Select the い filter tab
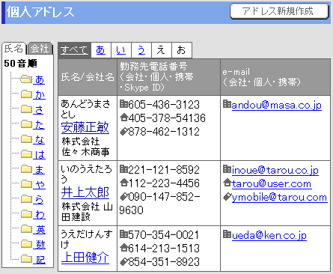 click(121, 50)
